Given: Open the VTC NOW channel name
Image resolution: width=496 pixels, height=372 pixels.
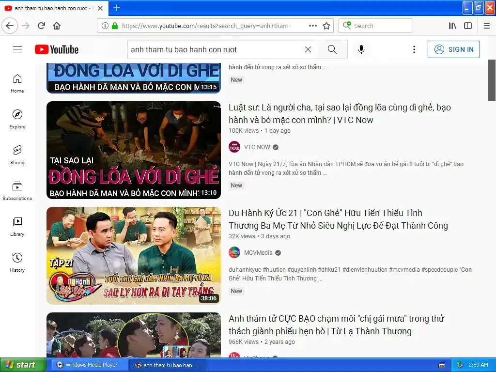Looking at the screenshot, I should point(257,147).
